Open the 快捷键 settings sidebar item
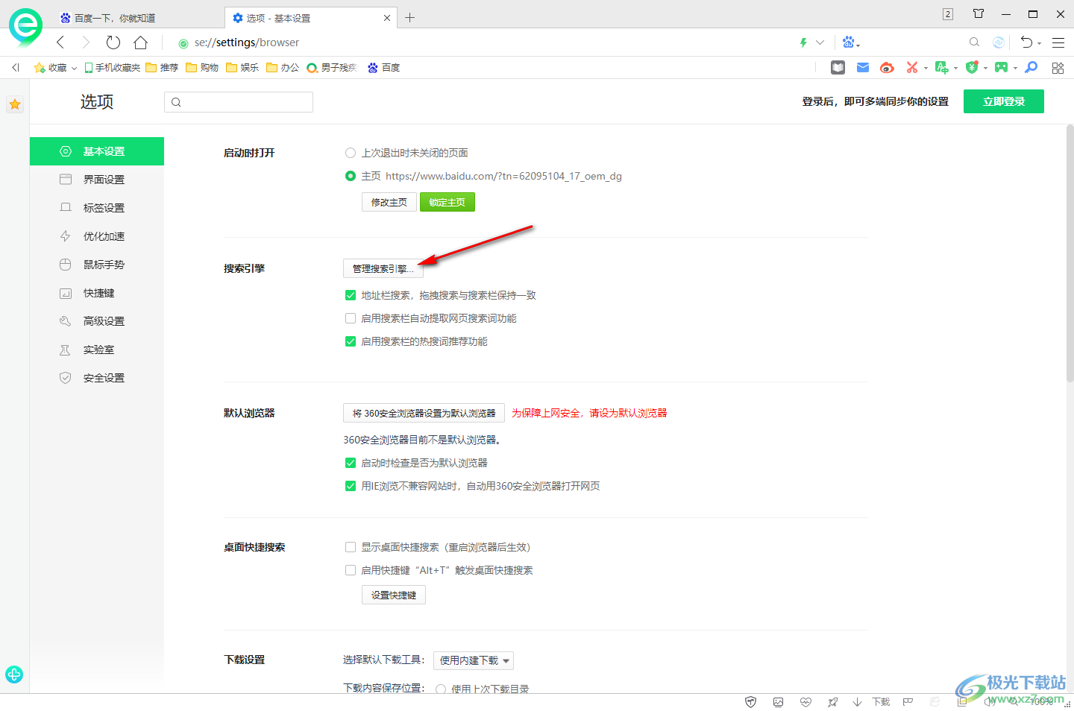The width and height of the screenshot is (1074, 711). (97, 293)
